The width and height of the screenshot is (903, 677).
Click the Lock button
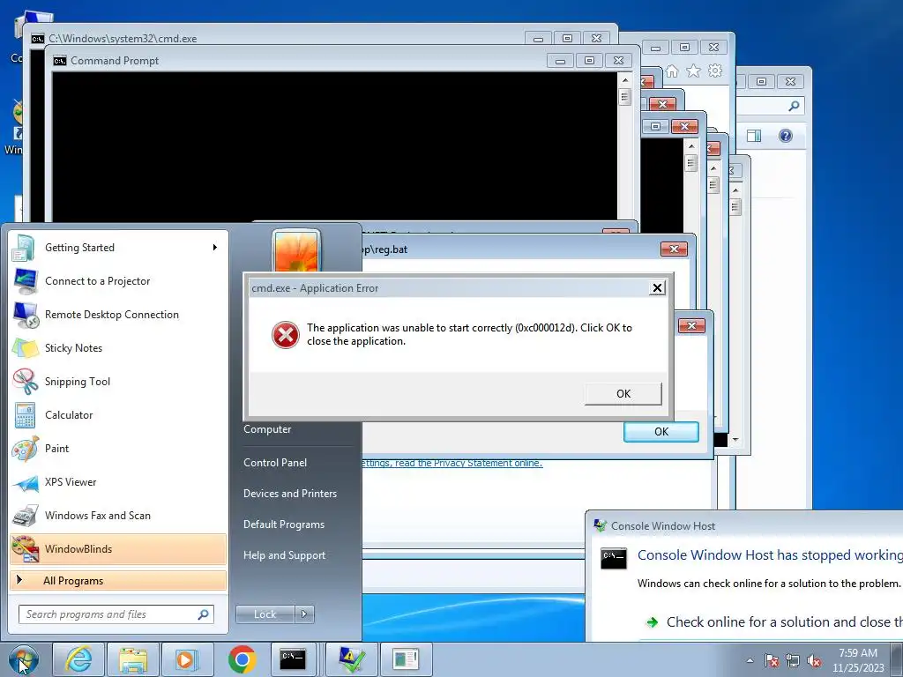(265, 614)
